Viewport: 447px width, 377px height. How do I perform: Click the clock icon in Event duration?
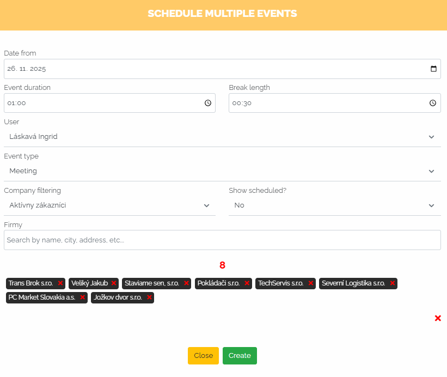coord(208,103)
